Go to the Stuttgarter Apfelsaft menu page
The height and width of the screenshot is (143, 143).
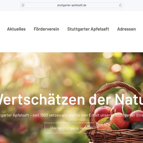[x=88, y=29]
